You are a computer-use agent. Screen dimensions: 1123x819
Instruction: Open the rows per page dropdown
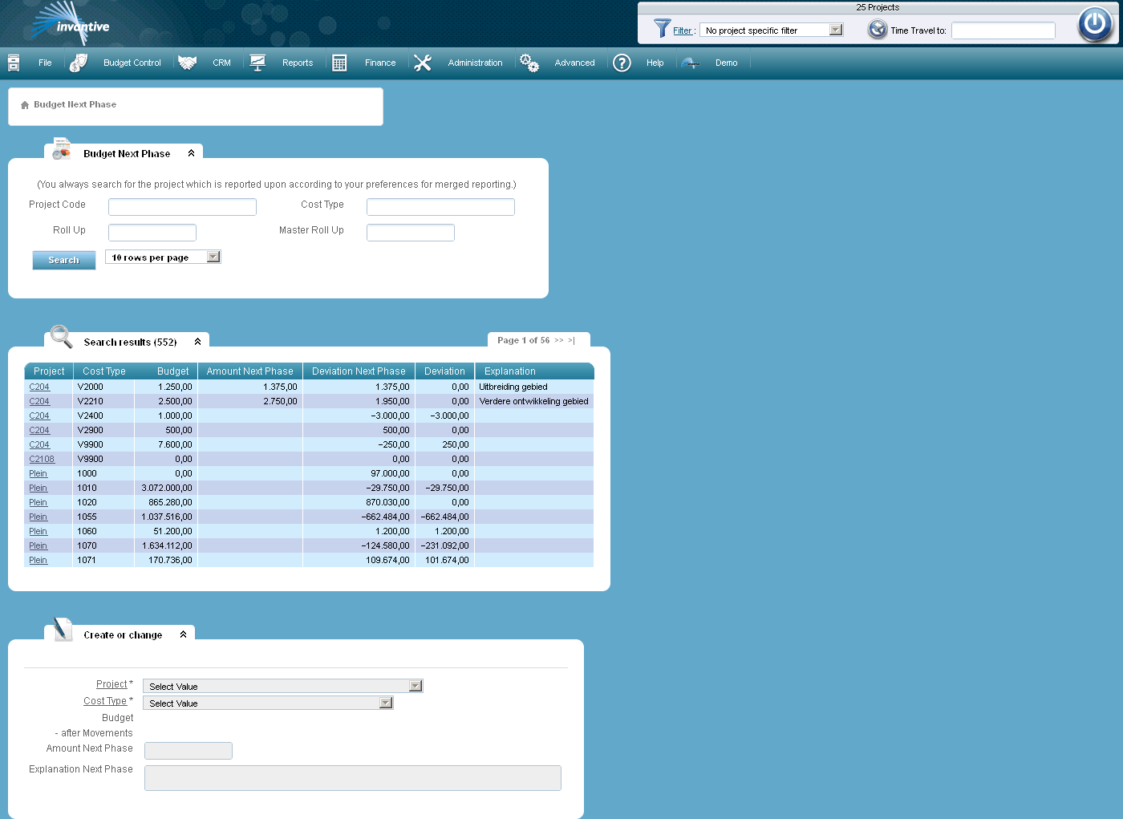click(213, 257)
